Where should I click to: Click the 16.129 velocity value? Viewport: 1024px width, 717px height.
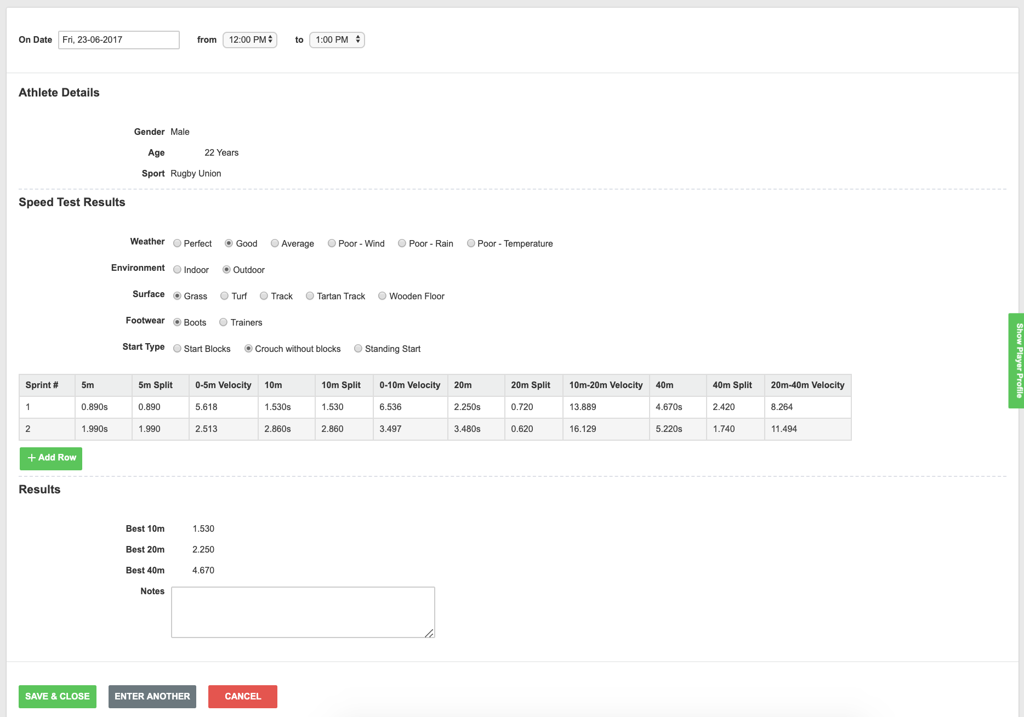[583, 429]
